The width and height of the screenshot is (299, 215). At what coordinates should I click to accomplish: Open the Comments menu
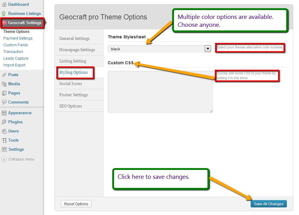coord(18,102)
